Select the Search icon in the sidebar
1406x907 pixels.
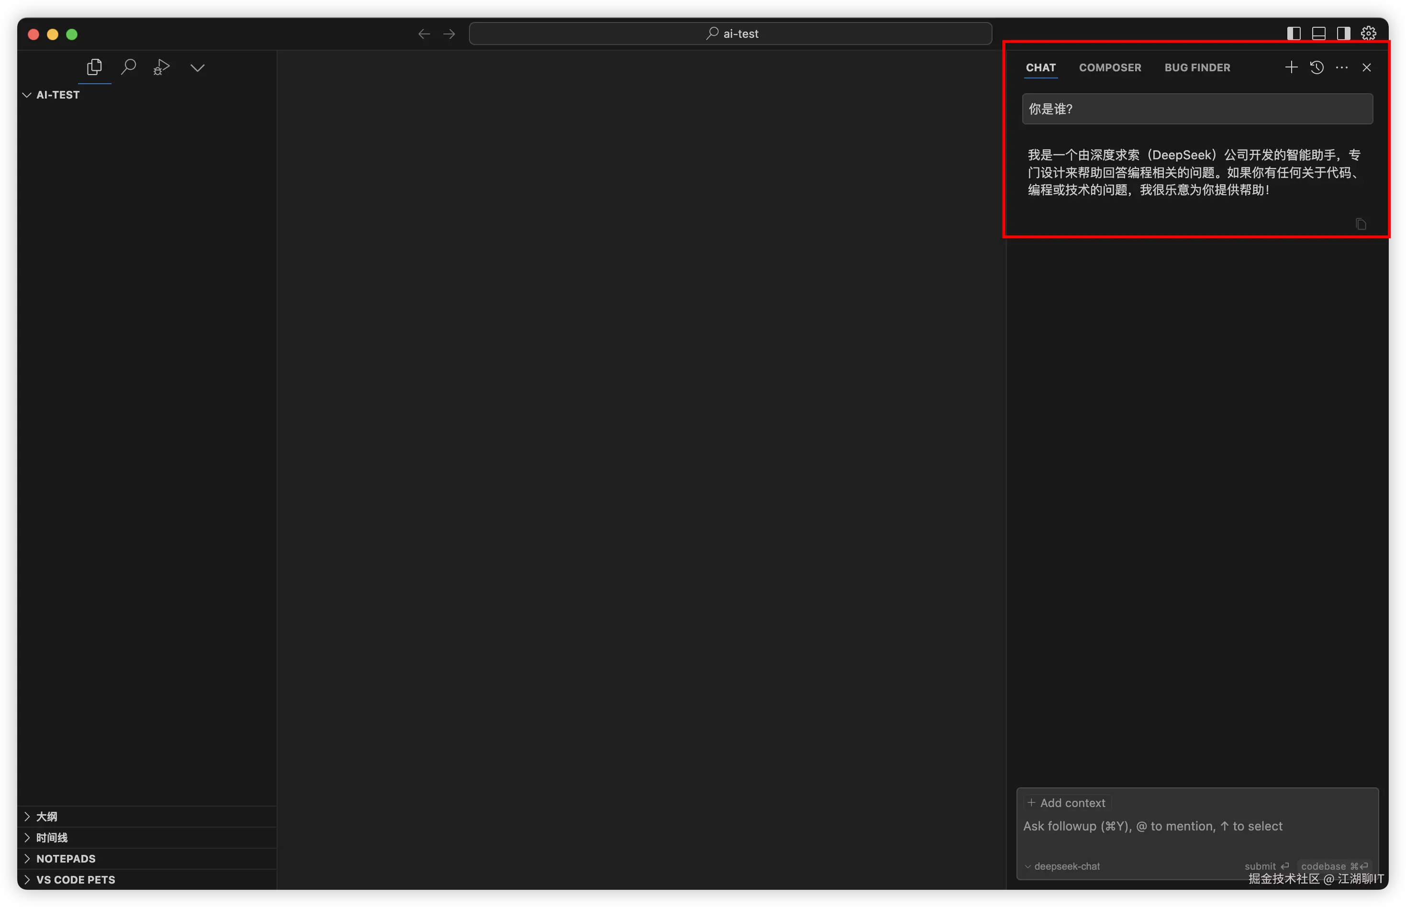pyautogui.click(x=129, y=66)
